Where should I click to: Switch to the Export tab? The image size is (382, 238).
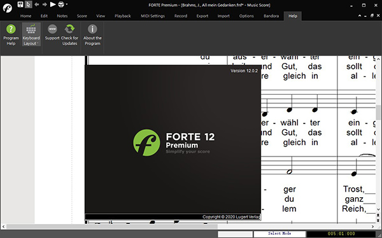pos(202,16)
